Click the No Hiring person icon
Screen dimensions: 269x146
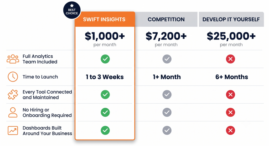pos(13,112)
